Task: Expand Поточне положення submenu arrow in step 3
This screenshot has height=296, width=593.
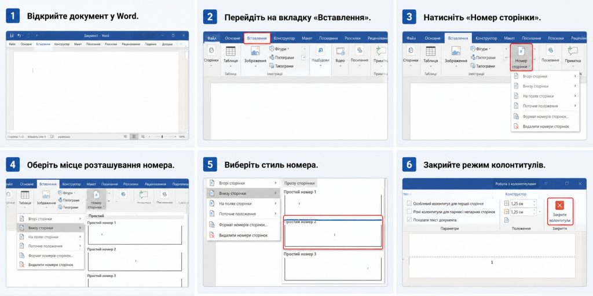Action: point(575,106)
